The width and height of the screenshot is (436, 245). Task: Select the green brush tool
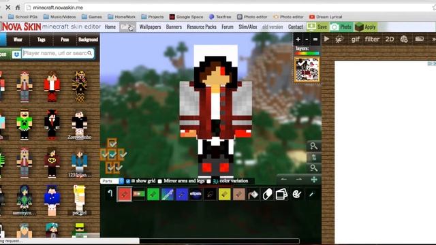[153, 194]
